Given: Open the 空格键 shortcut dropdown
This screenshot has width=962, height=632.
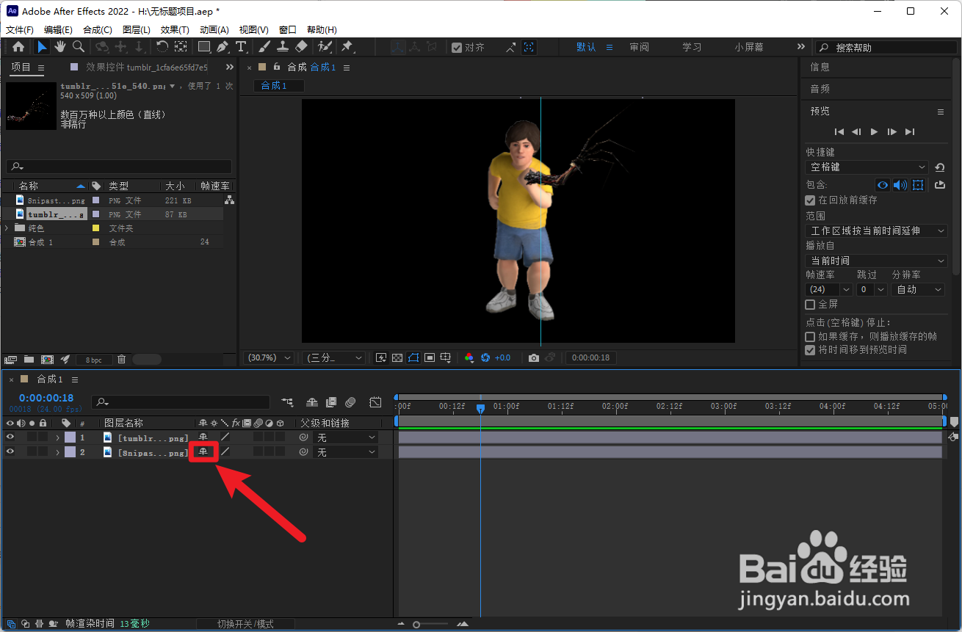Looking at the screenshot, I should pos(867,167).
